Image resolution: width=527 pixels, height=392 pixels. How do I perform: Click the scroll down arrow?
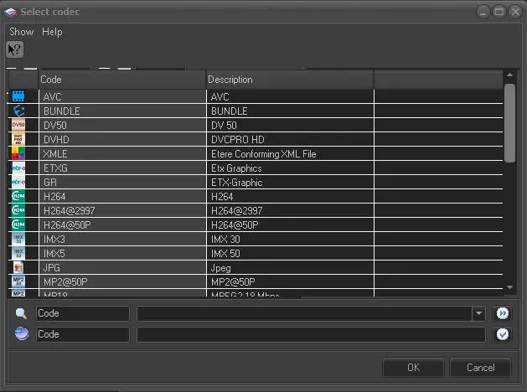click(510, 287)
